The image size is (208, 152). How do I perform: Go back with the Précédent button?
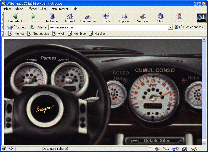pos(15,18)
